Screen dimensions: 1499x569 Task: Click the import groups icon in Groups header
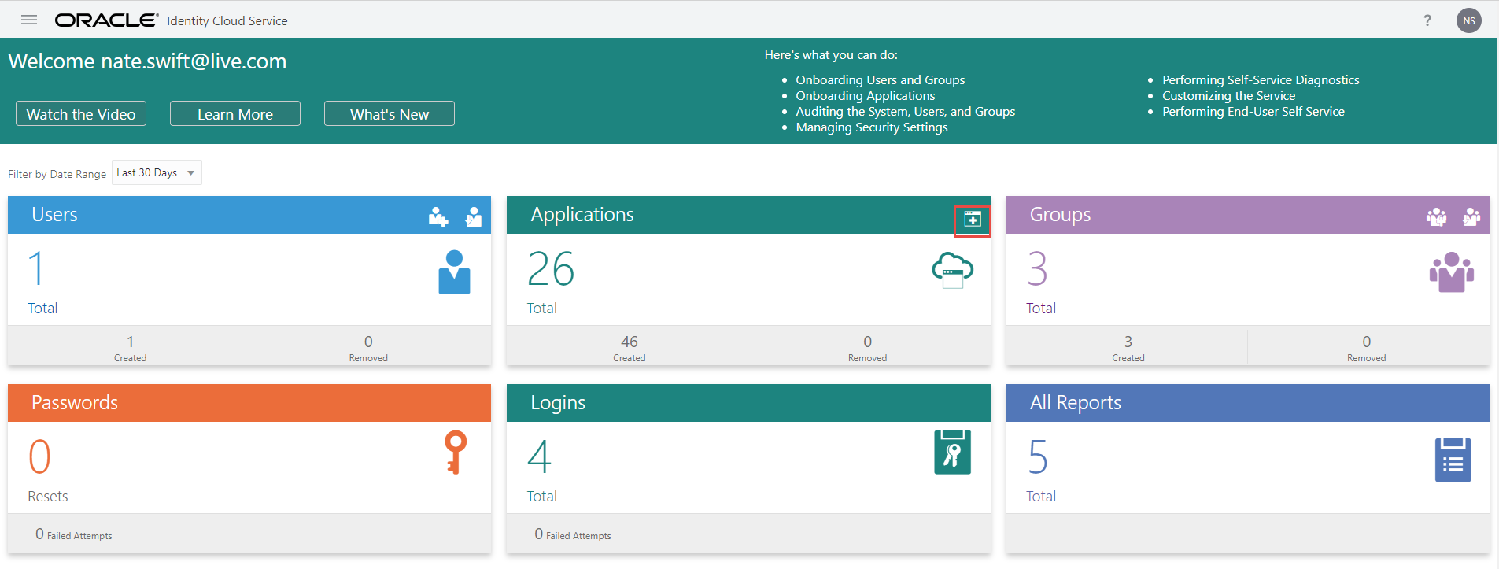[x=1471, y=216]
